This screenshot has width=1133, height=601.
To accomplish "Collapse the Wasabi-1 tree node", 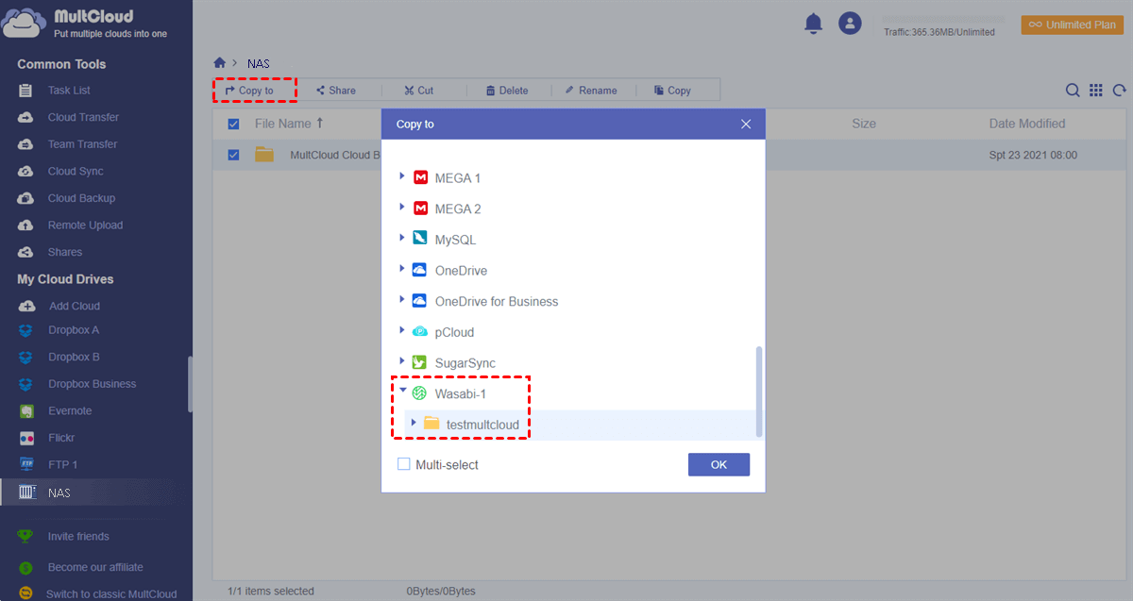I will click(402, 391).
